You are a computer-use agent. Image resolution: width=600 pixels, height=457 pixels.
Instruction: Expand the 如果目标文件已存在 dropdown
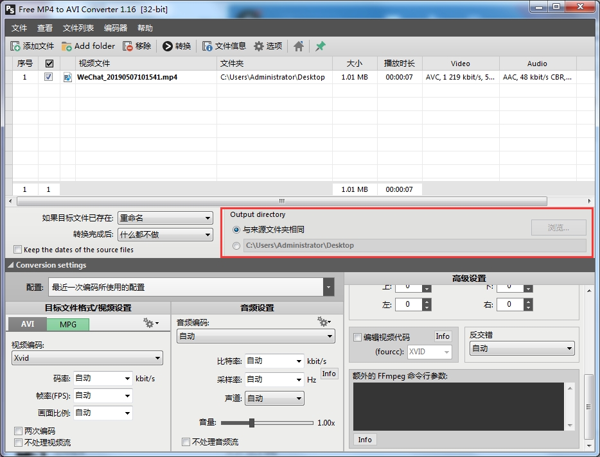click(165, 218)
